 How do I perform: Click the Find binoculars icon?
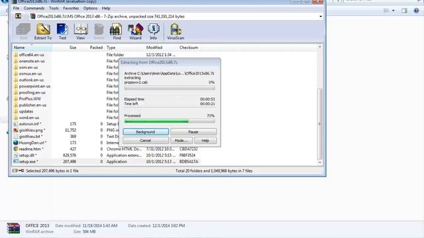(x=117, y=29)
